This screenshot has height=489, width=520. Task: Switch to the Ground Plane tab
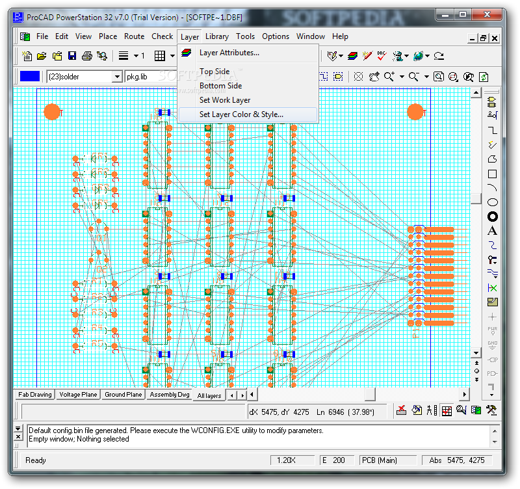click(123, 395)
